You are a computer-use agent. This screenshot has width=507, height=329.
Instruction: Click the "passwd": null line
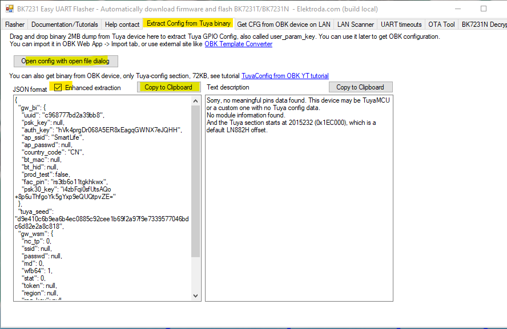(42, 257)
